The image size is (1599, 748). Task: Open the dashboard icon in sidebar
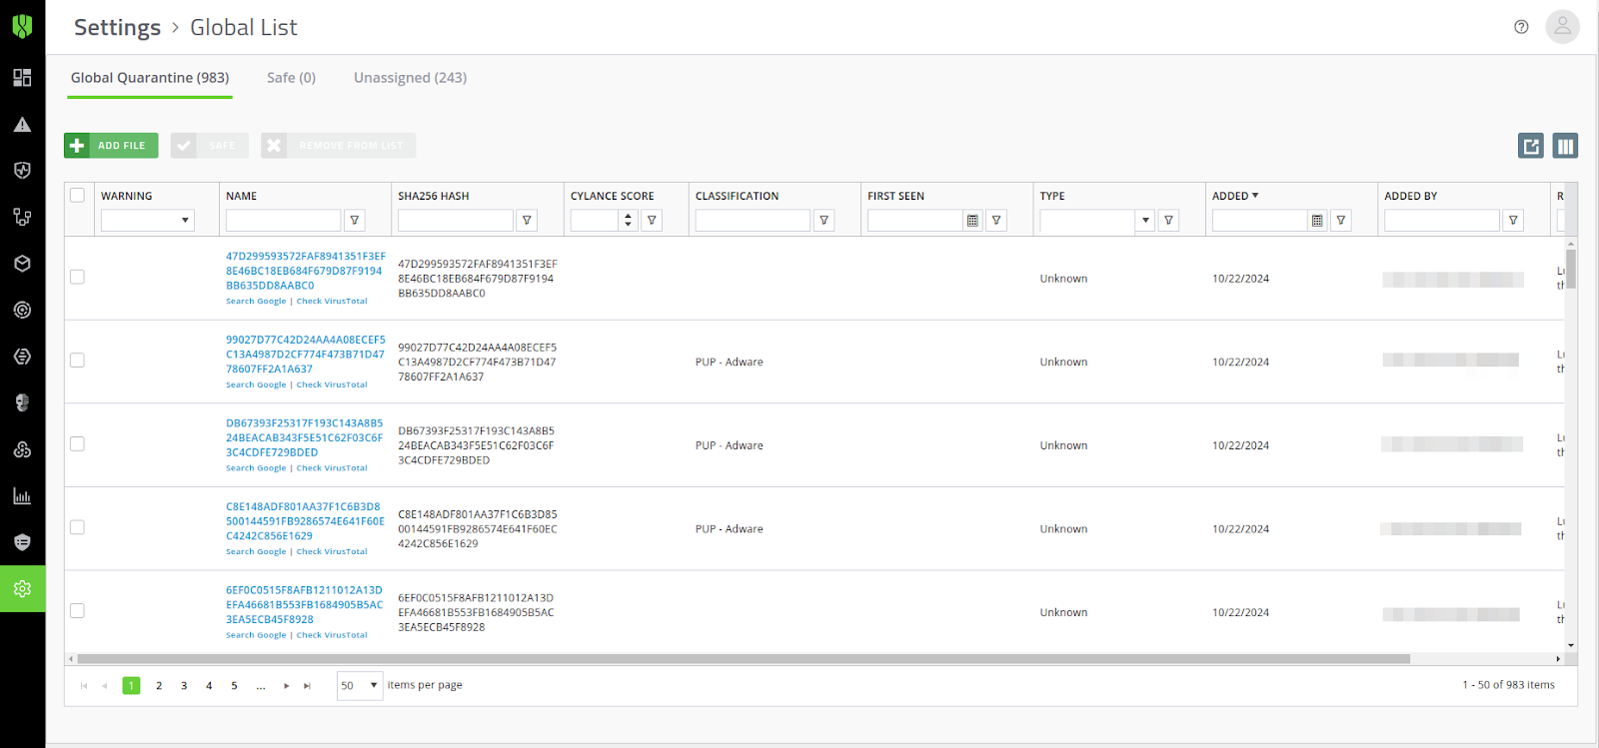pyautogui.click(x=22, y=78)
